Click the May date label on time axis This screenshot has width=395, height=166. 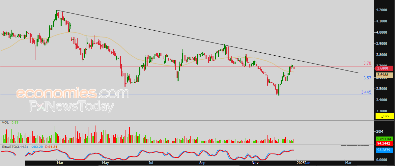pos(105,163)
